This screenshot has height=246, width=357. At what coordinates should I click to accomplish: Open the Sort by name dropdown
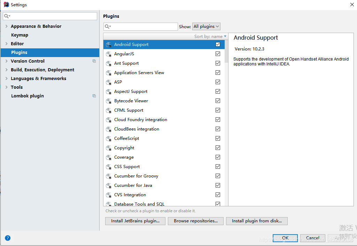pyautogui.click(x=210, y=37)
